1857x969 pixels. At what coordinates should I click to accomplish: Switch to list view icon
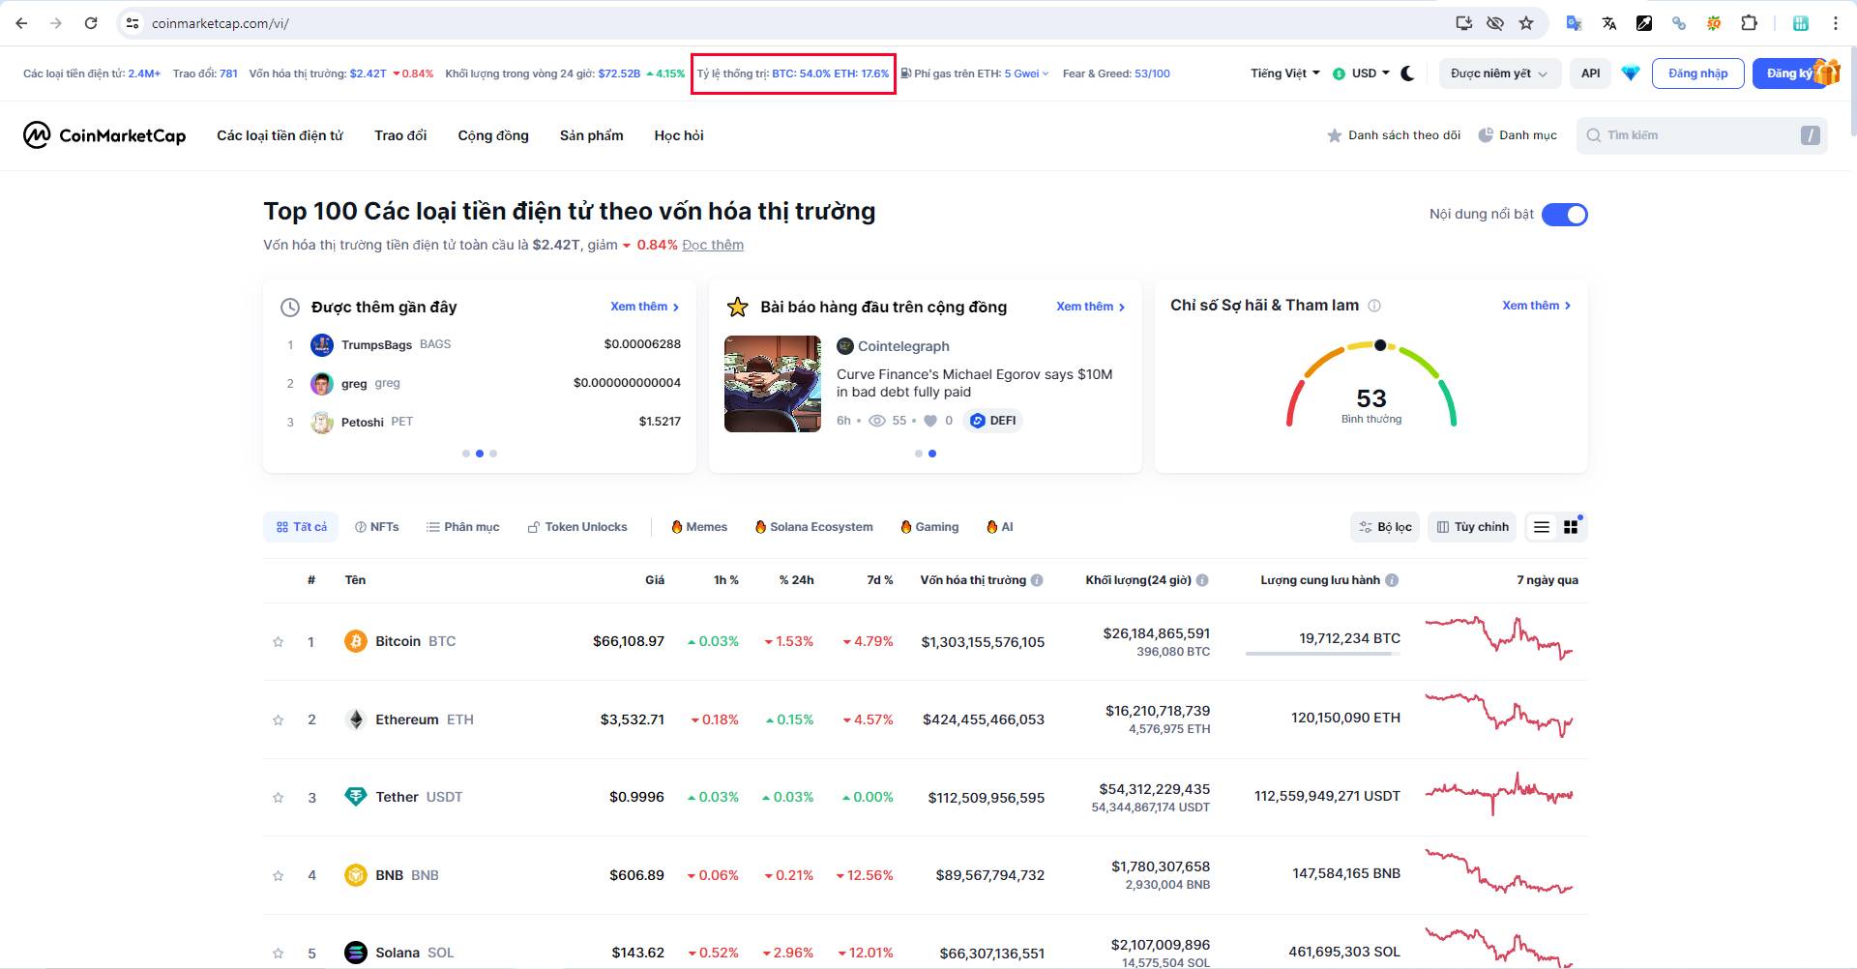coord(1542,527)
